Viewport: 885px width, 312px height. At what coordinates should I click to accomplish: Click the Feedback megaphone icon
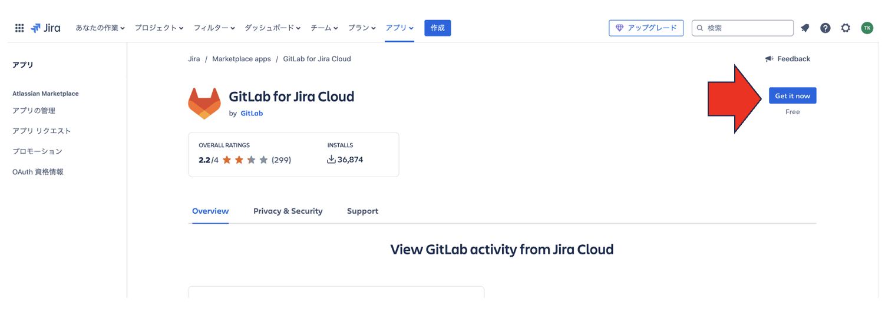(769, 59)
